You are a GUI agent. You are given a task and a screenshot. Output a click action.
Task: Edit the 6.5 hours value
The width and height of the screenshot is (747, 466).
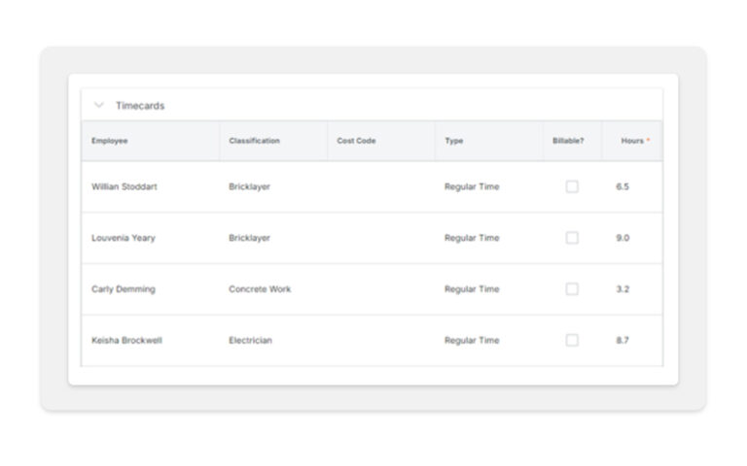click(x=622, y=186)
